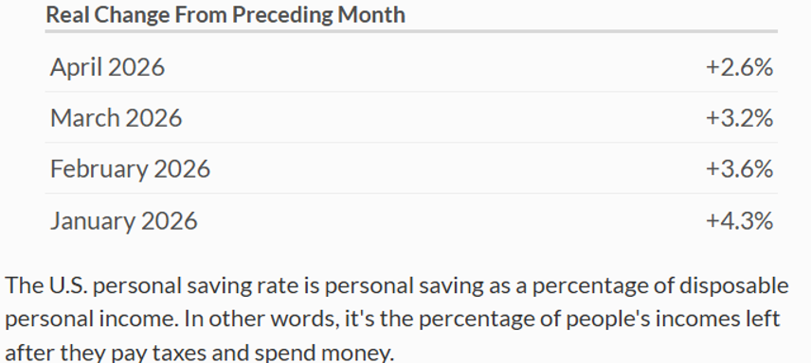Click the +2.6% value for April
This screenshot has width=811, height=363.
739,68
